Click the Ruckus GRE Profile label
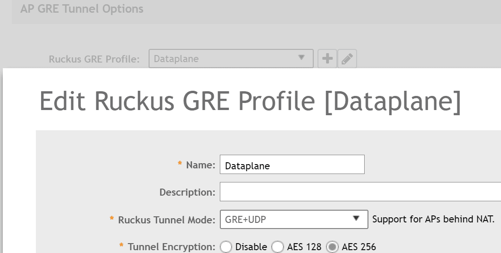The image size is (501, 253). pos(94,59)
